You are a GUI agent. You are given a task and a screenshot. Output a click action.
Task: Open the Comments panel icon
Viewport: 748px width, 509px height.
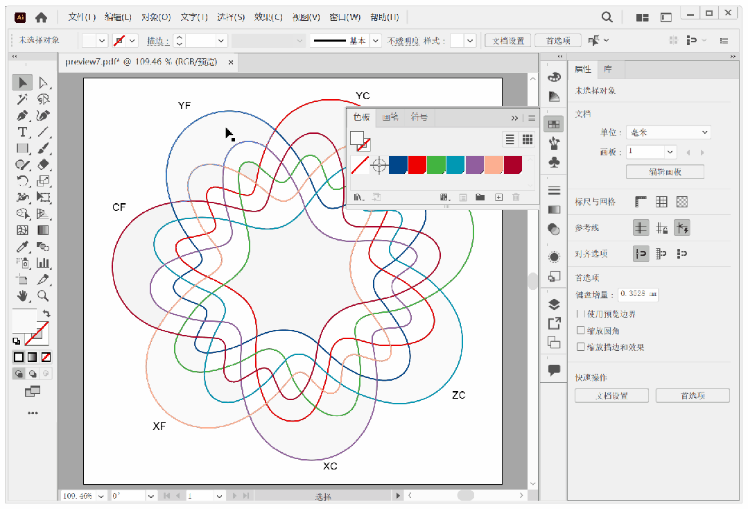554,370
